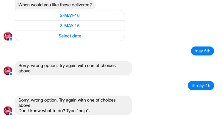
Task: Click Messenger badge on the middle bot avatar
Action: [11, 74]
